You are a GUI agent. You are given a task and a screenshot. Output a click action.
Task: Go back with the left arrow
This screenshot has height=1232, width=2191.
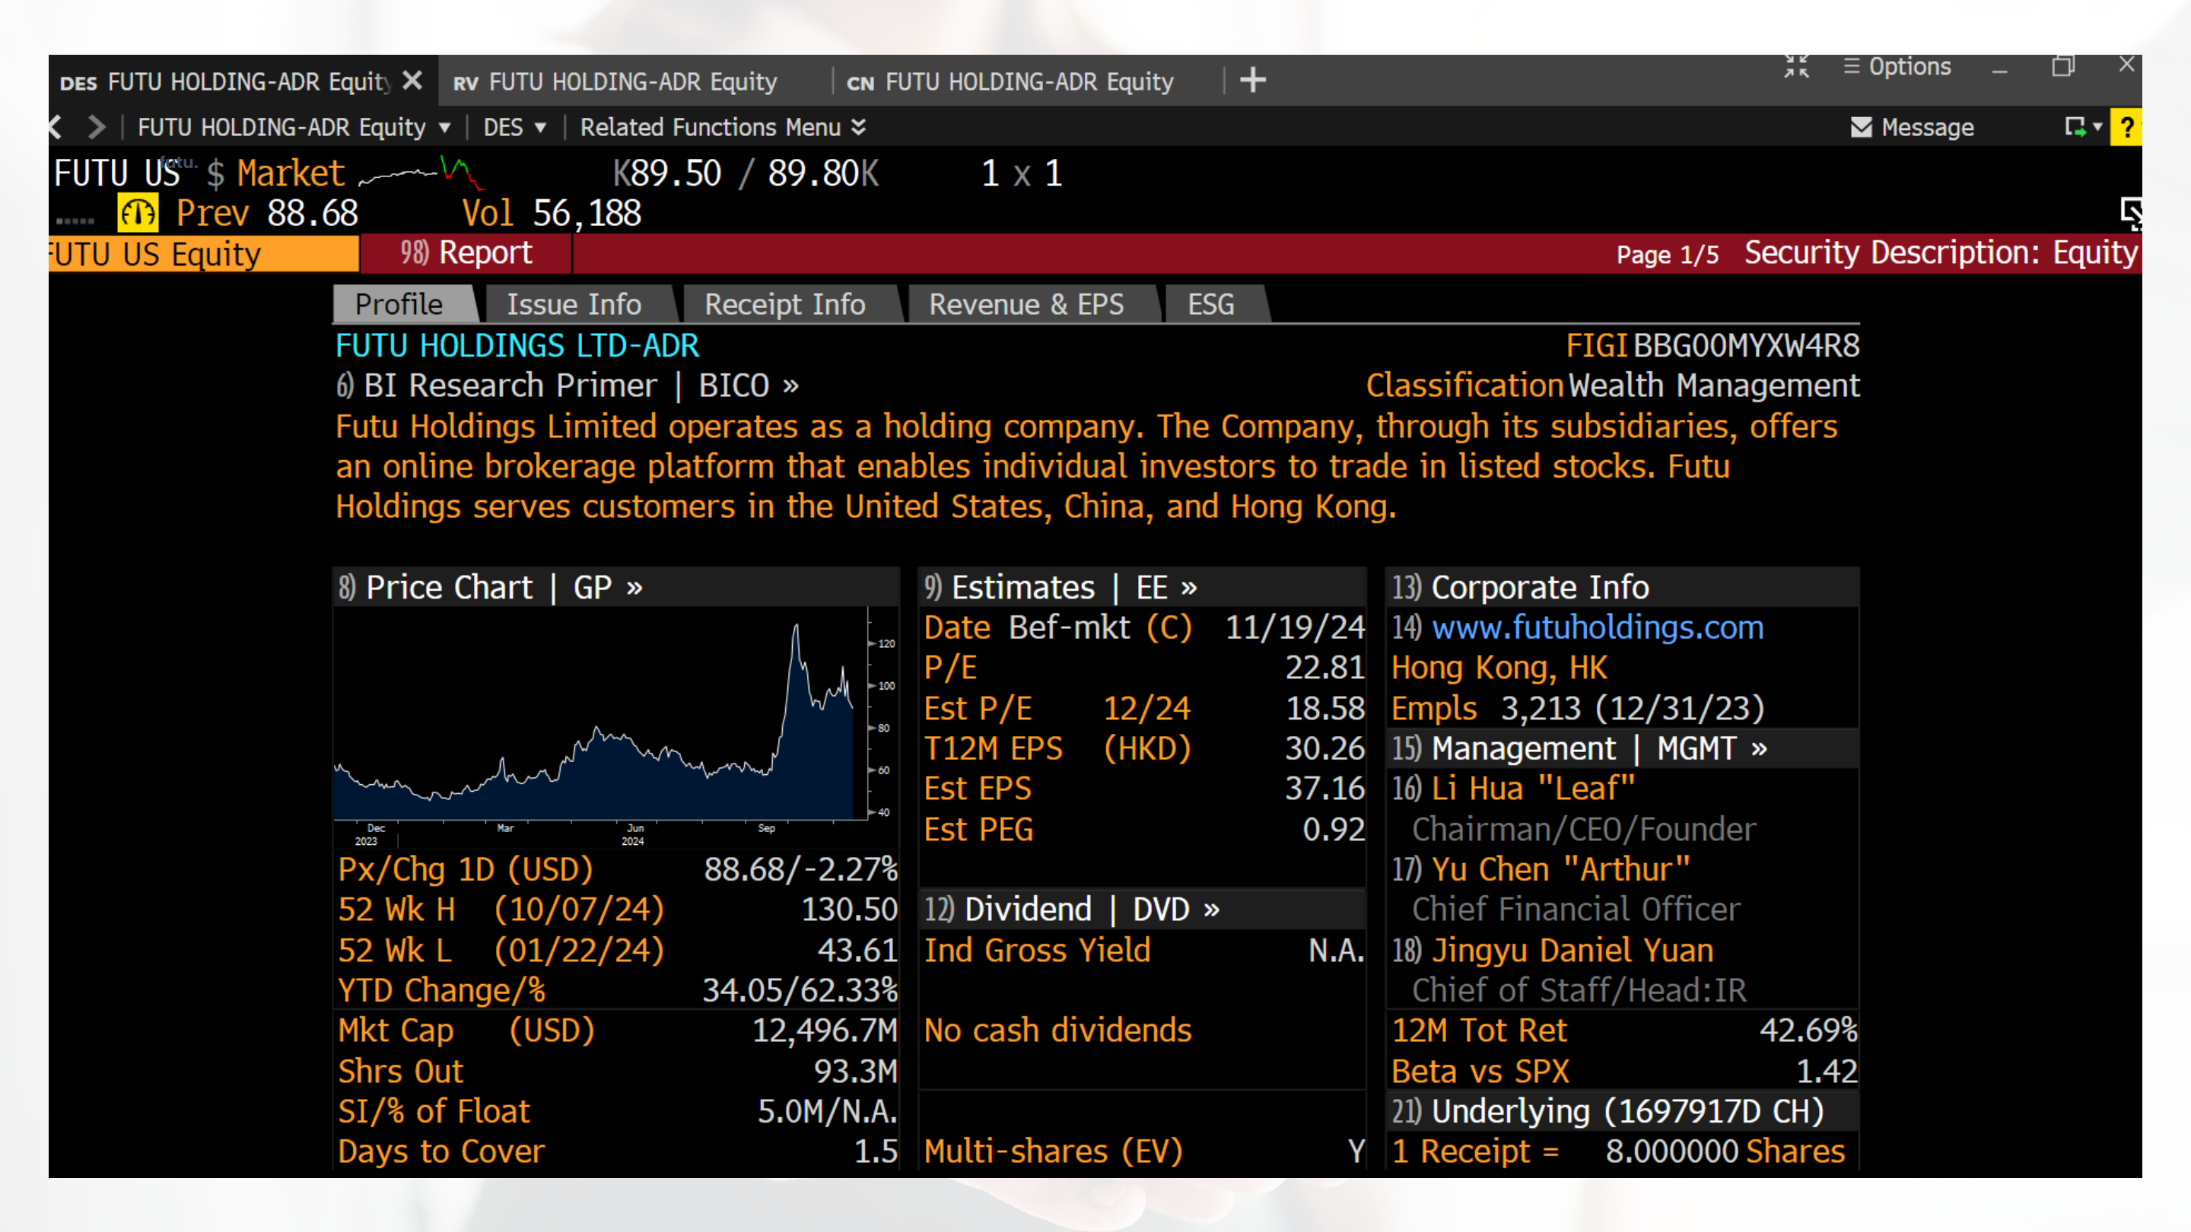click(56, 128)
